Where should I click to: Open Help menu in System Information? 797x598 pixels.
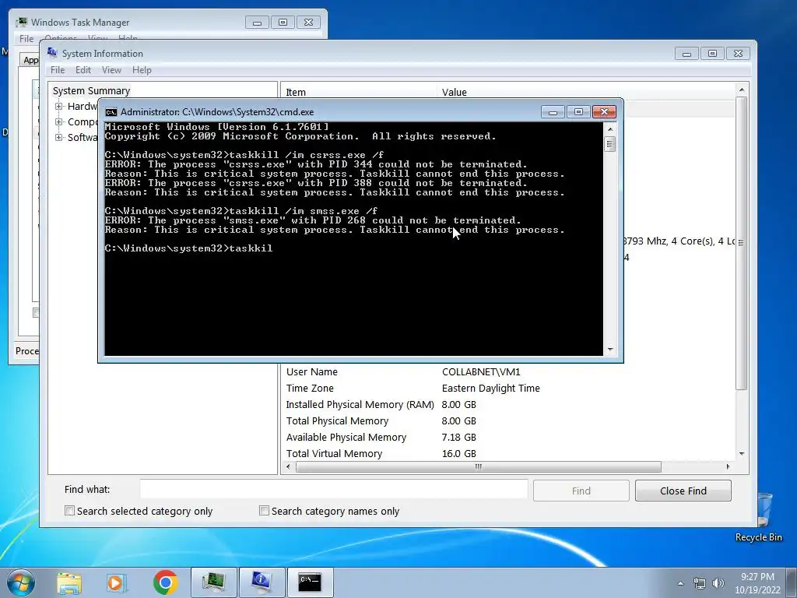coord(142,70)
